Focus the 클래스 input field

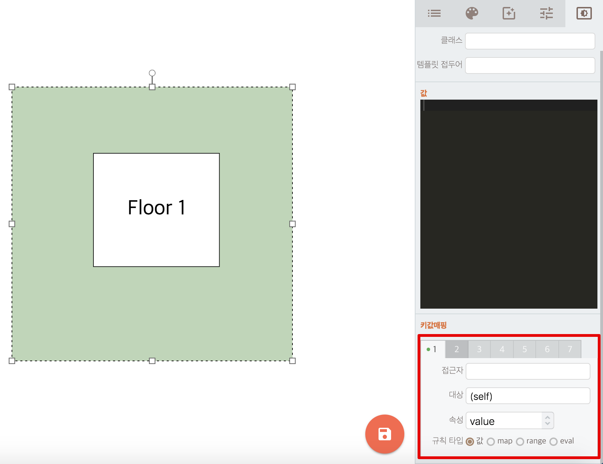click(x=530, y=41)
